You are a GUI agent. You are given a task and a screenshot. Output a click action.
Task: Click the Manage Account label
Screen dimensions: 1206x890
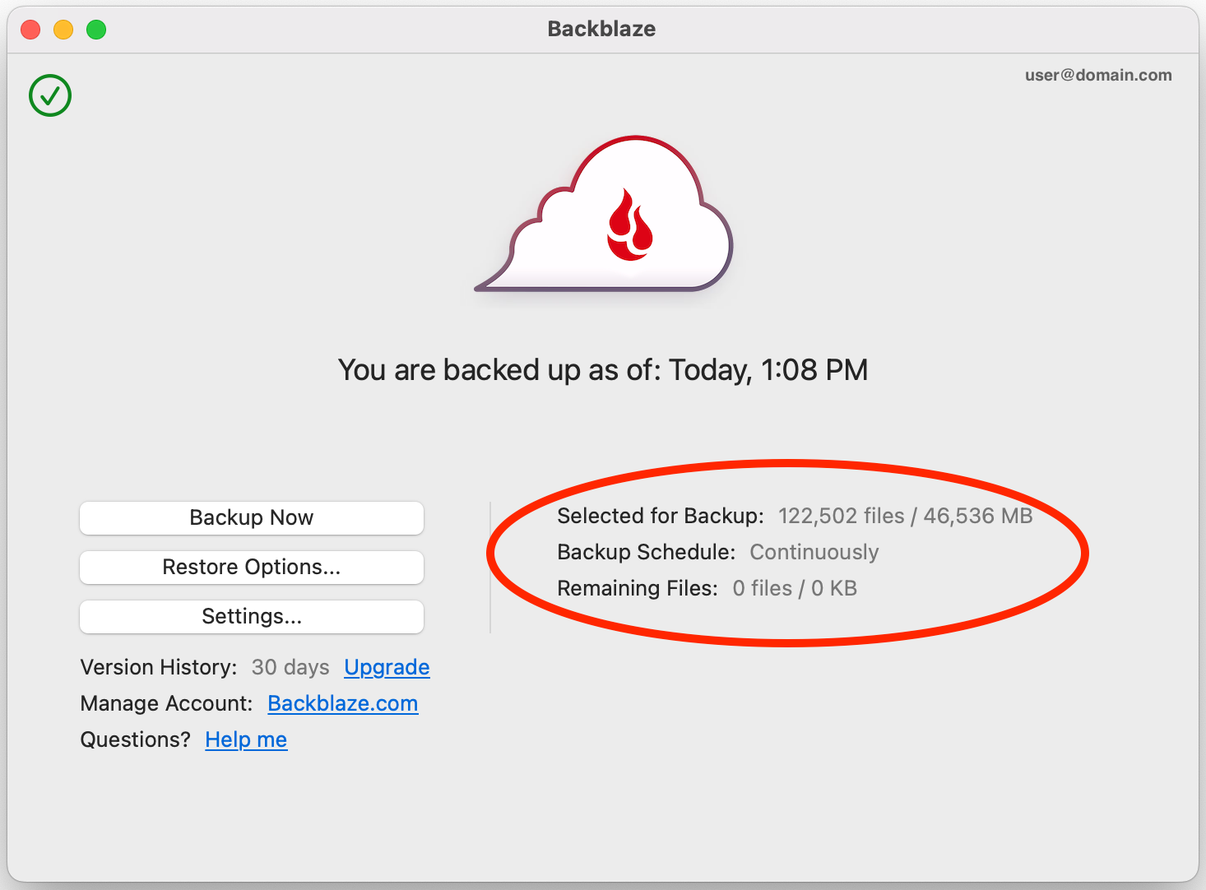coord(166,703)
